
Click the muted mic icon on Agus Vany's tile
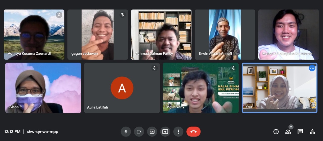coord(233,68)
